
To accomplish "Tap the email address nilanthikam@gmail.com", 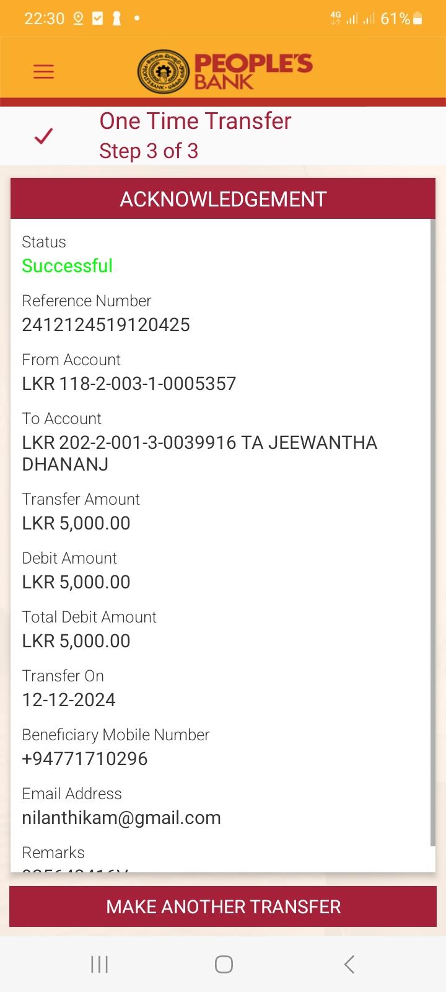I will click(x=121, y=818).
